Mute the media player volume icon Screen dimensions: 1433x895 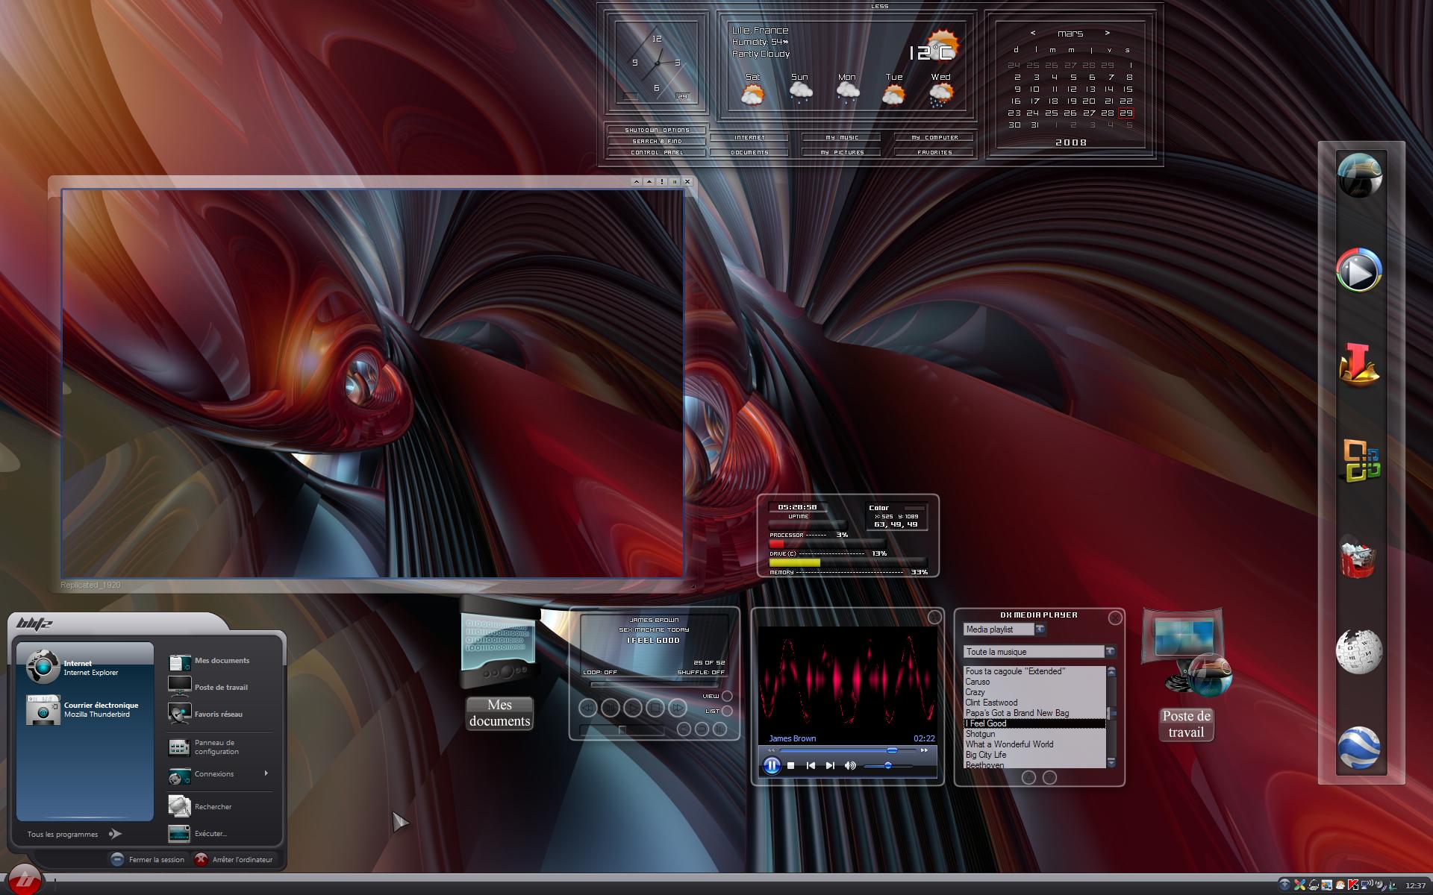pyautogui.click(x=850, y=765)
